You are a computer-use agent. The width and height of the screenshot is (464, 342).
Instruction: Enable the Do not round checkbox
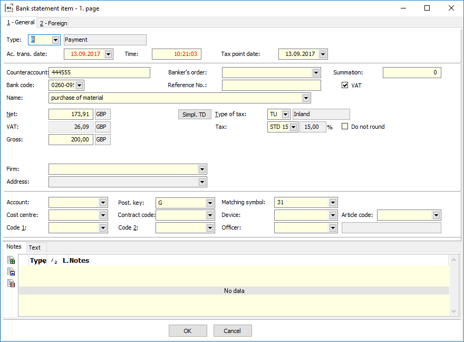coord(345,127)
